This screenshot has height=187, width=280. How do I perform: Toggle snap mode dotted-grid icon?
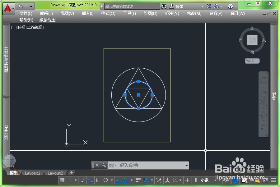[x=70, y=180]
